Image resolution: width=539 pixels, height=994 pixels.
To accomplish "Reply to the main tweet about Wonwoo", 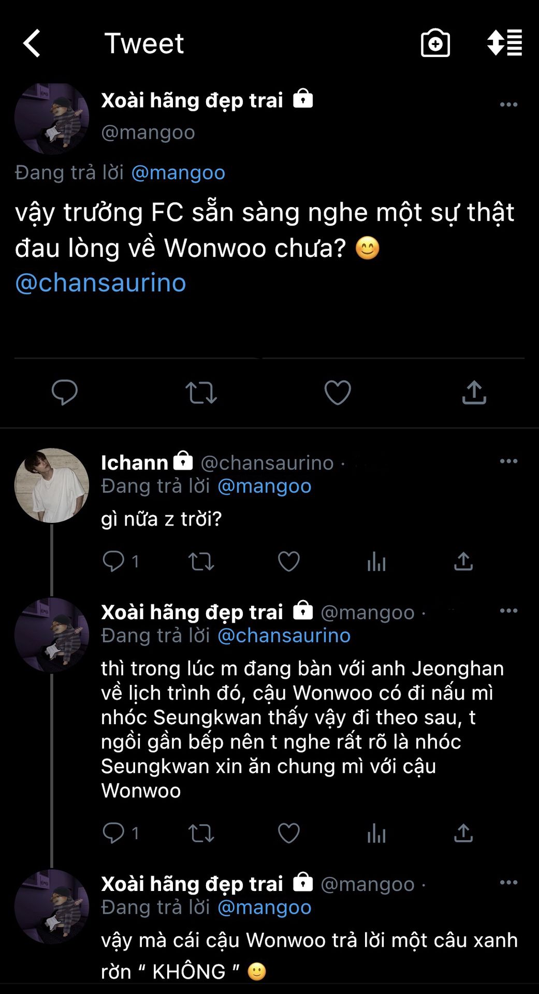I will click(x=65, y=392).
